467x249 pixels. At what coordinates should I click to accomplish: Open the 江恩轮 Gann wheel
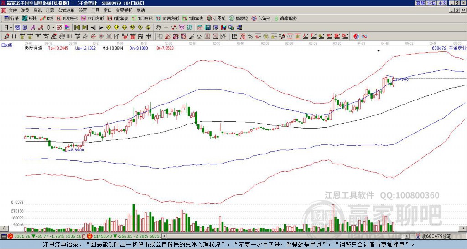pos(216,18)
